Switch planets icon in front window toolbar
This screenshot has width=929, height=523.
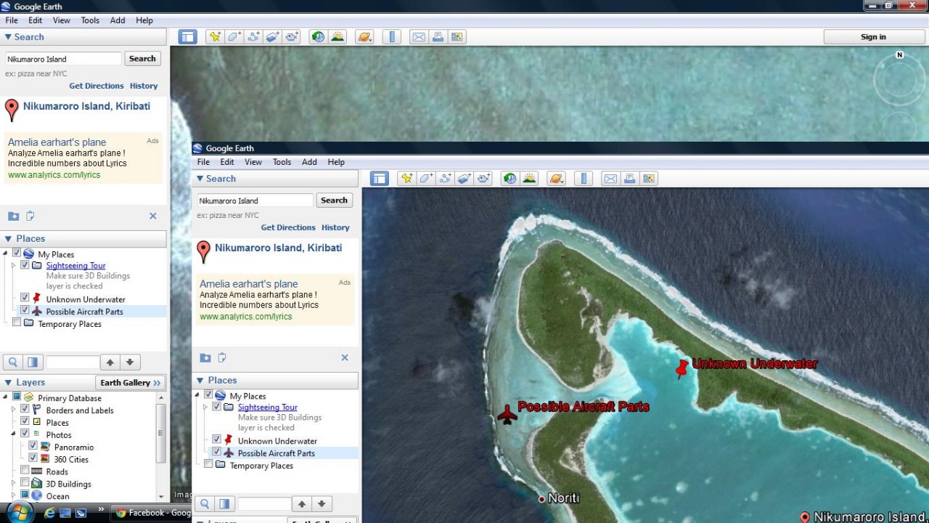[556, 179]
